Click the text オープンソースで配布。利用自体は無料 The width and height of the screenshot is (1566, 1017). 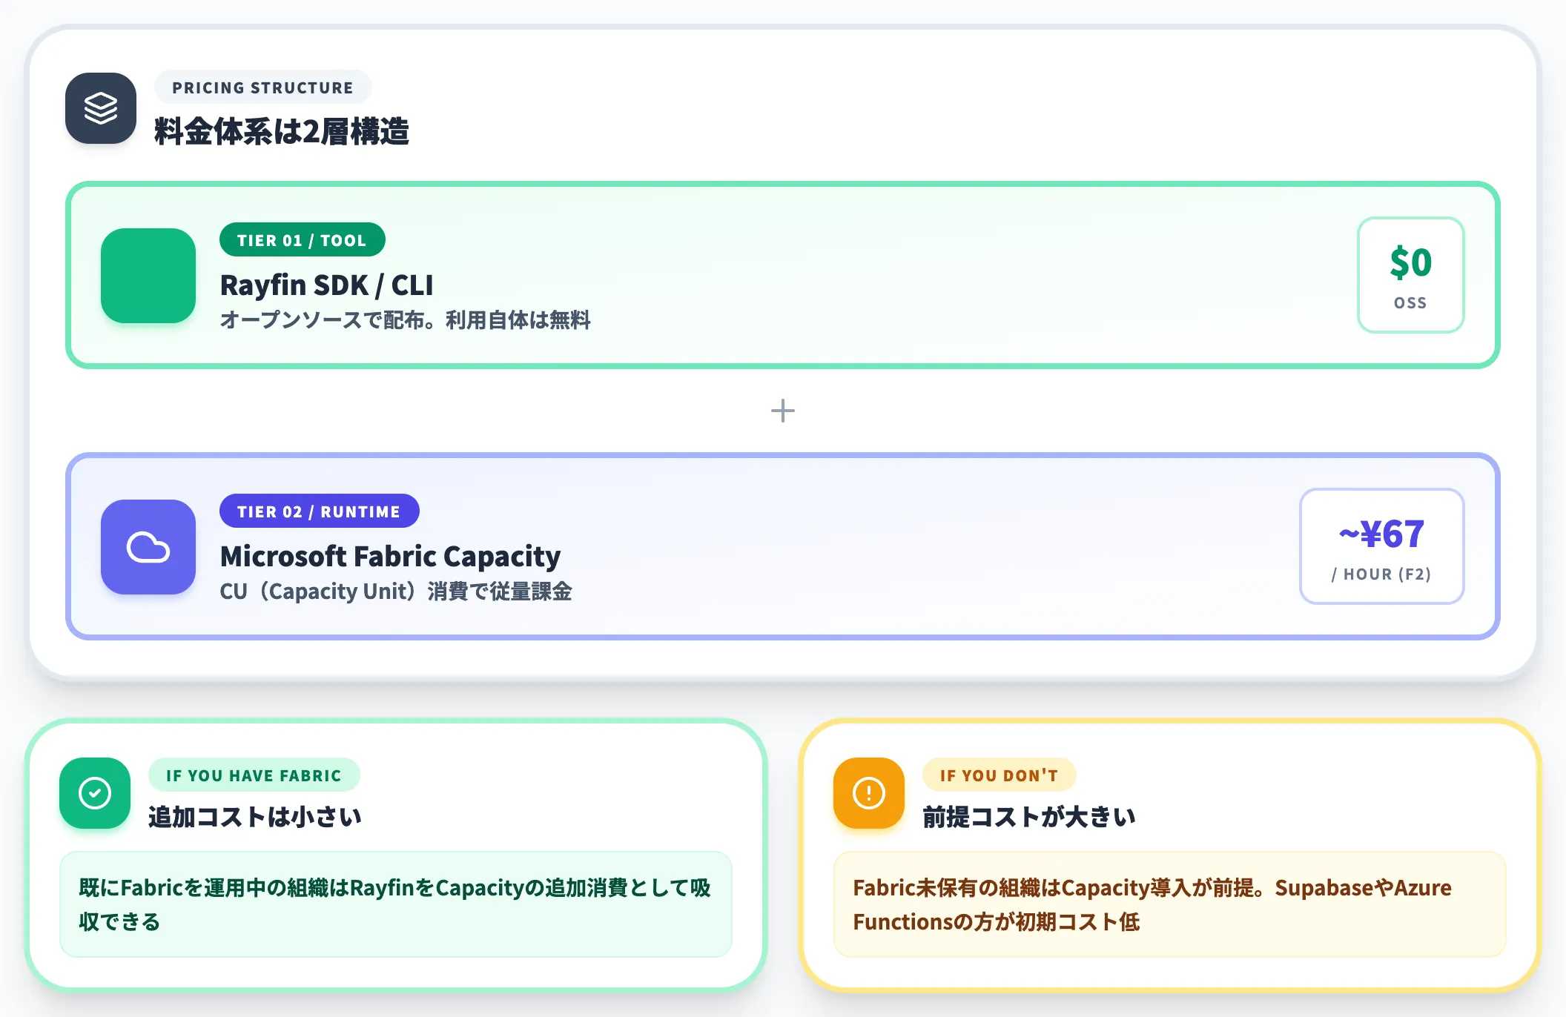tap(405, 320)
